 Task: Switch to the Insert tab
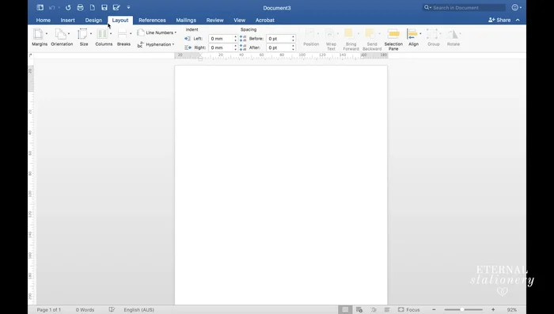[x=67, y=20]
